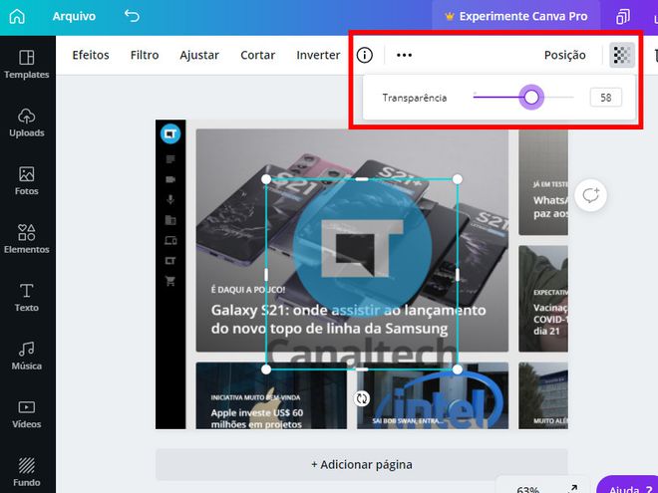Go to Canva home via house icon
The height and width of the screenshot is (493, 658).
coord(17,16)
